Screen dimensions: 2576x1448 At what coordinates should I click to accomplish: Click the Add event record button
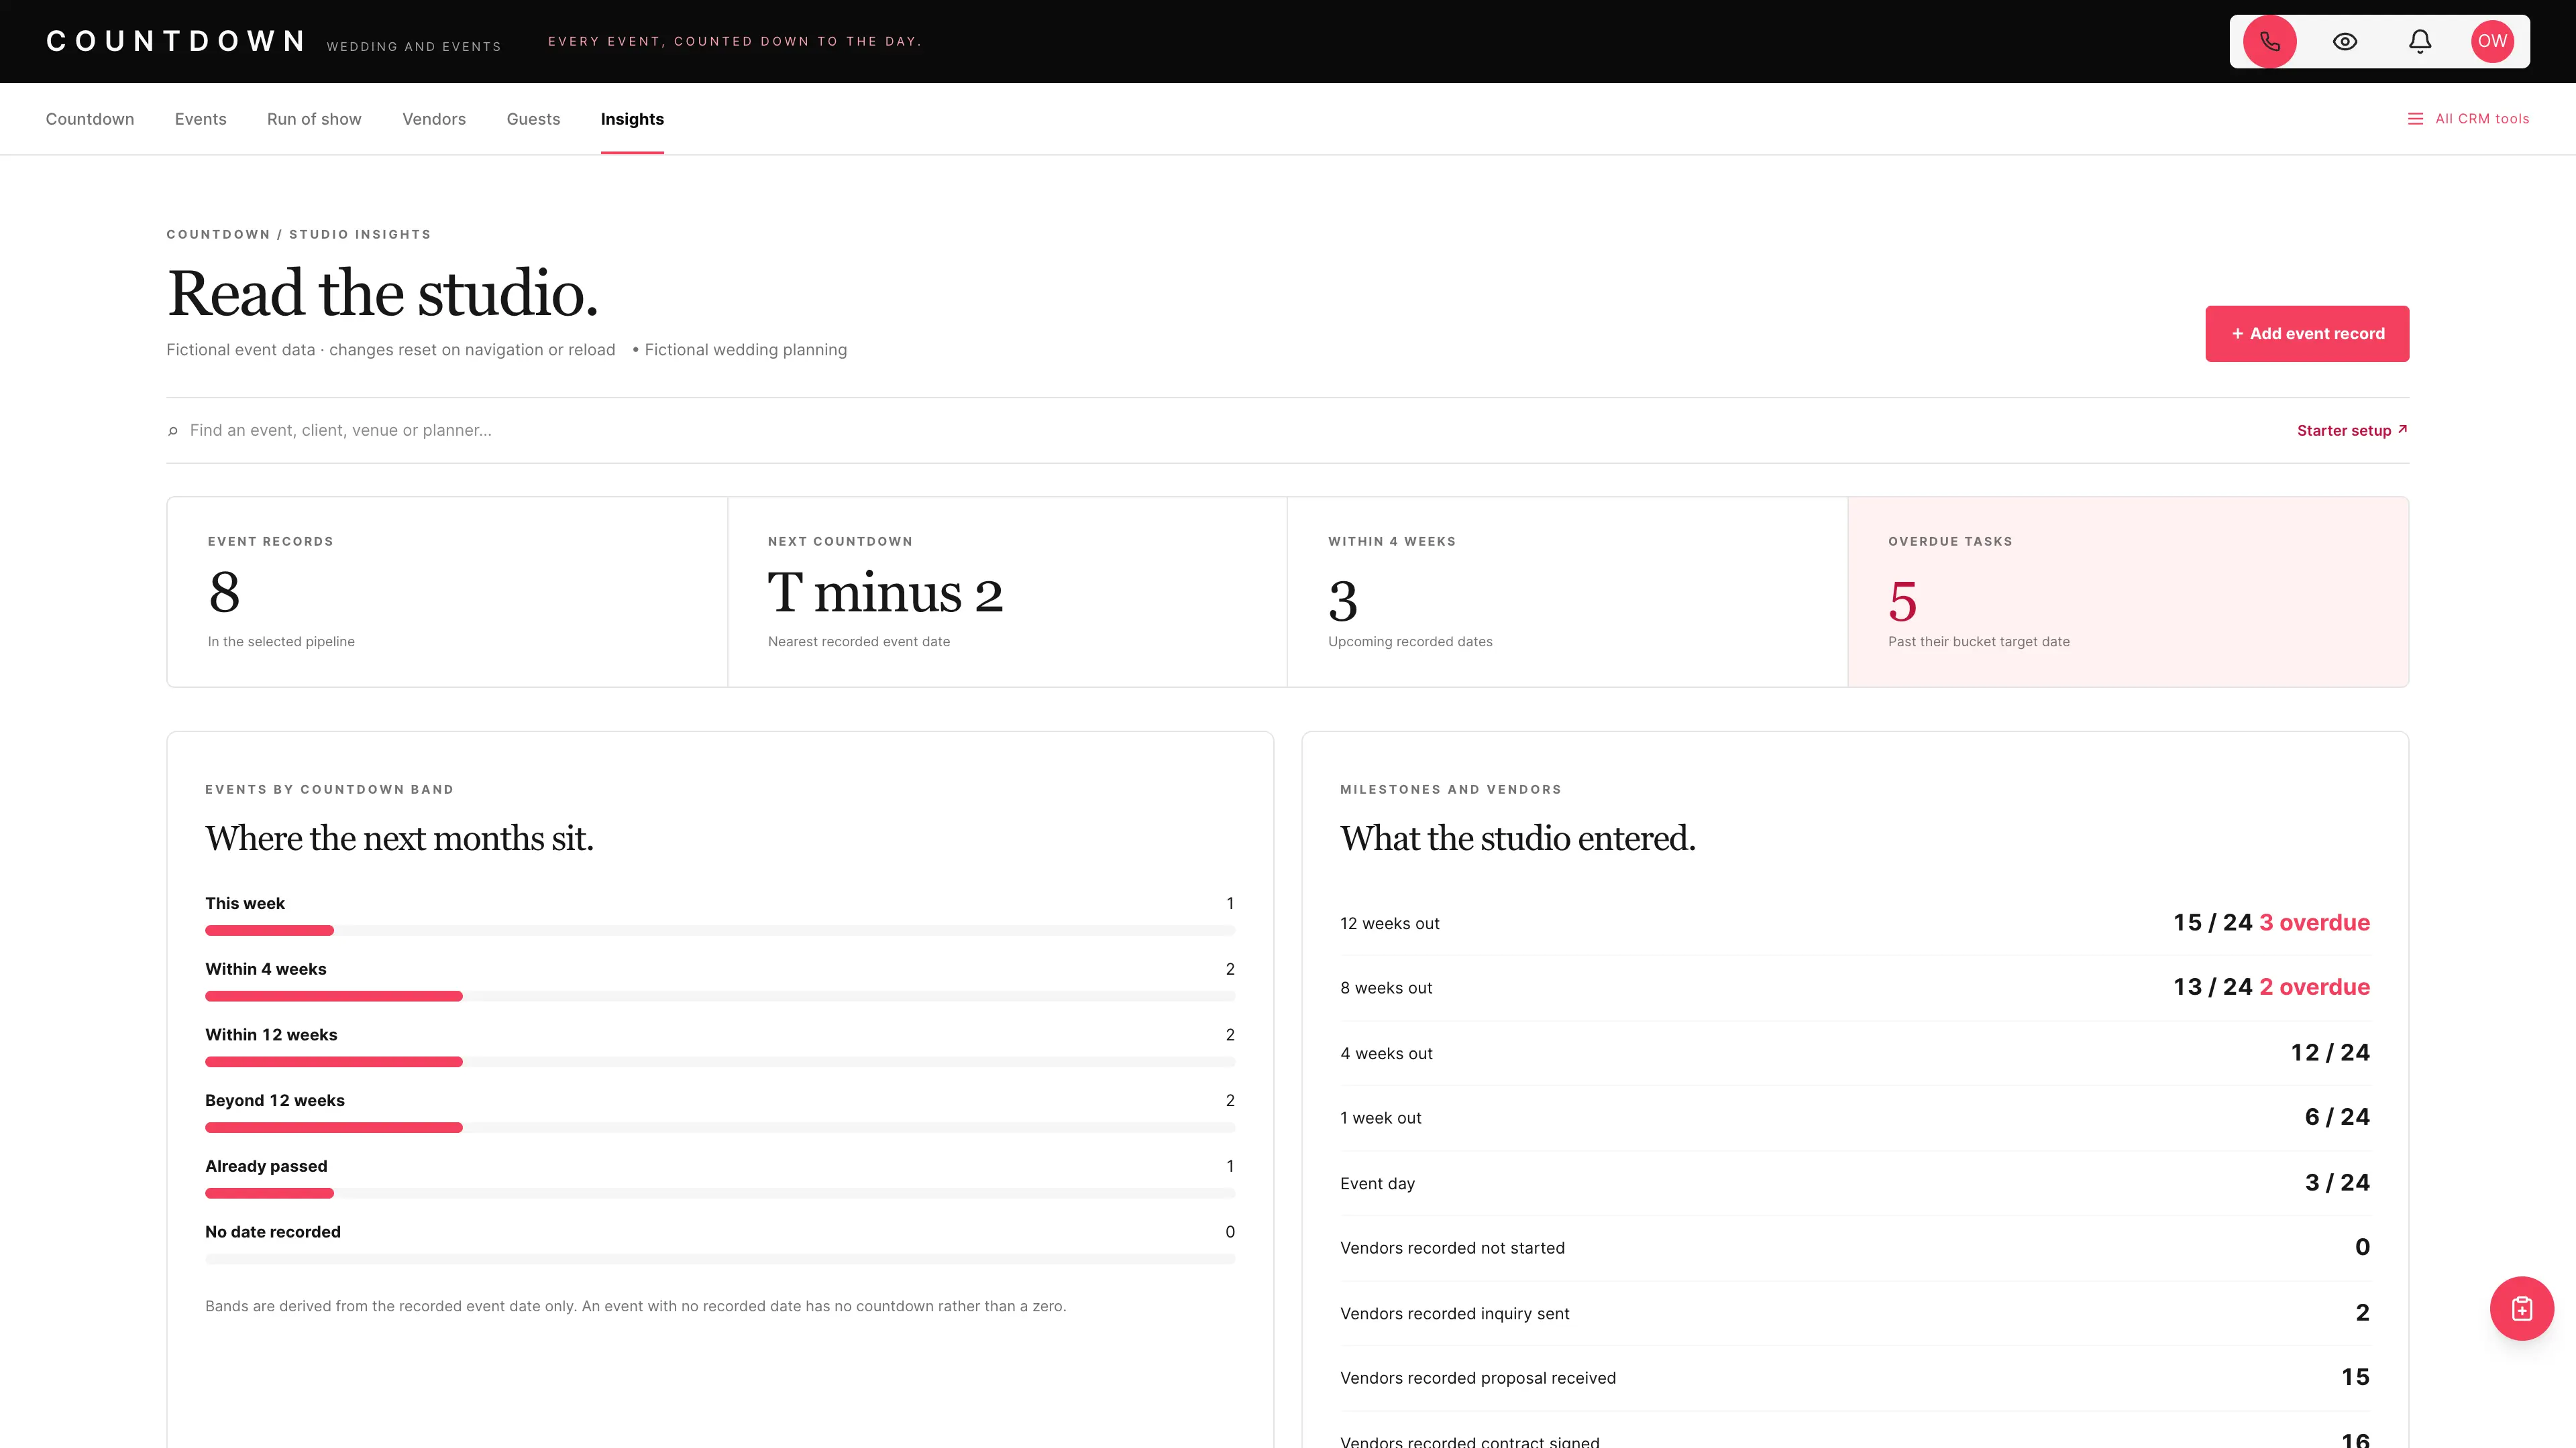[x=2307, y=334]
